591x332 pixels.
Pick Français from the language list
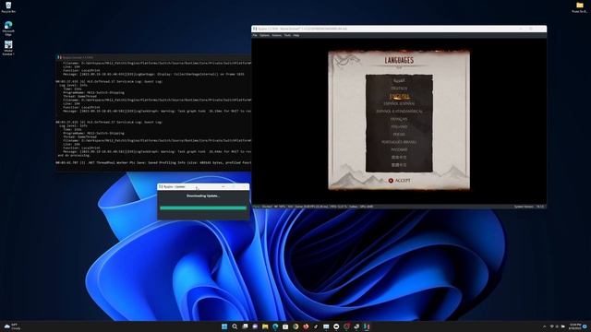pyautogui.click(x=399, y=119)
